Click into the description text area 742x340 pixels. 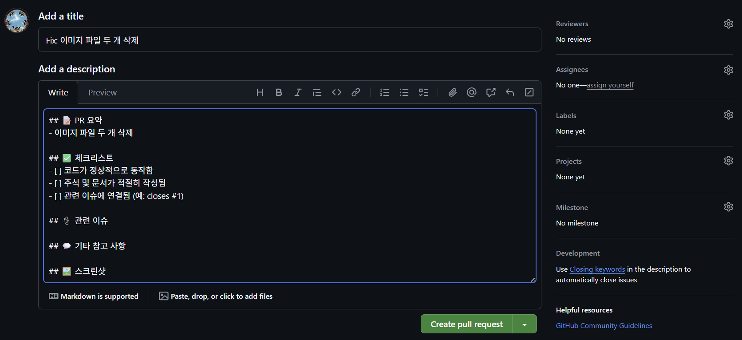pos(290,196)
